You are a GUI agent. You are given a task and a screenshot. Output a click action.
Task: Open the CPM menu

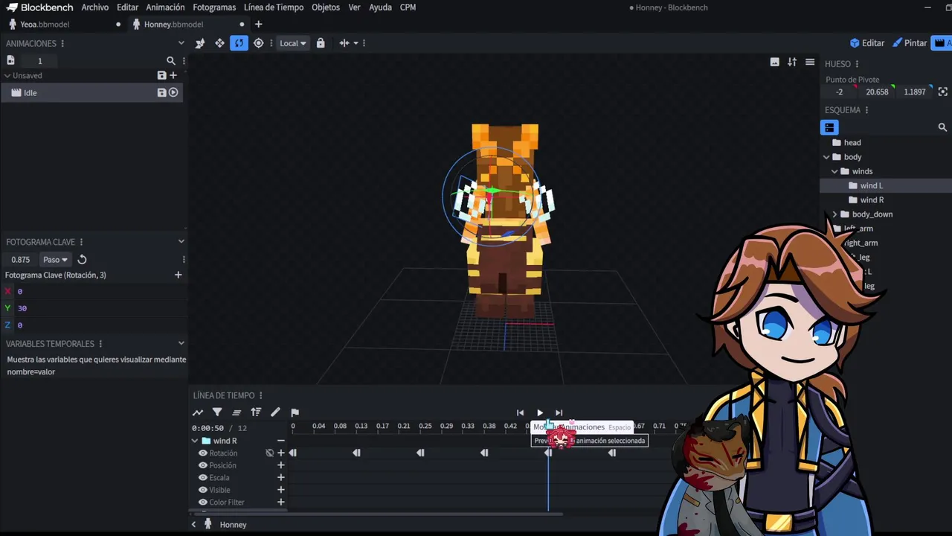click(x=408, y=7)
